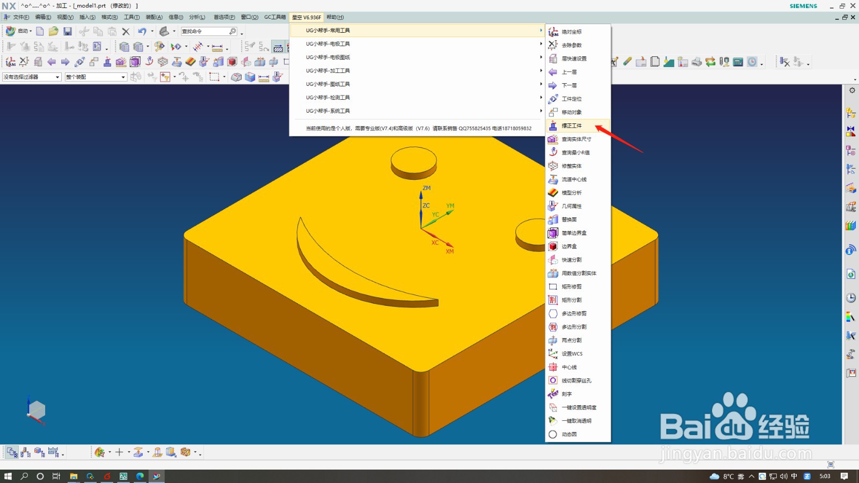Open the GC工具箱 menu
859x483 pixels.
[275, 17]
